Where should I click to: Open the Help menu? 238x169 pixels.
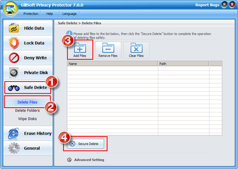tap(50, 13)
